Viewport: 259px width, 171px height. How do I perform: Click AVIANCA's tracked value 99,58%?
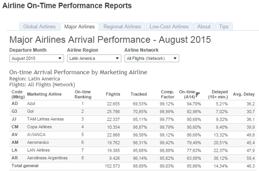click(140, 135)
